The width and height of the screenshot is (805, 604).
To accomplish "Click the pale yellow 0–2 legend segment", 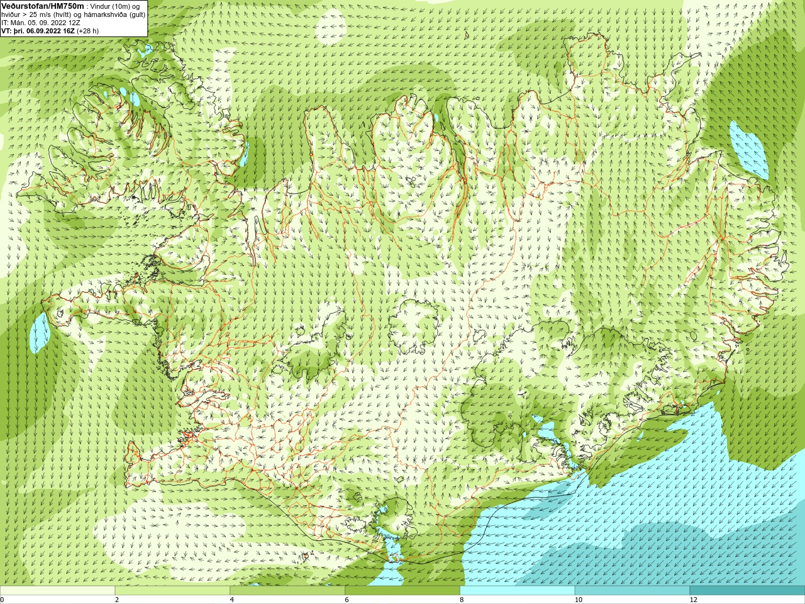I will click(57, 591).
